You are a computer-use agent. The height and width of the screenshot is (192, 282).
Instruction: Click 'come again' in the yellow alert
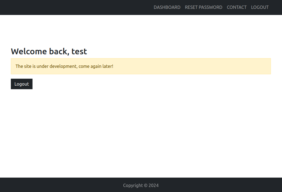[90, 66]
